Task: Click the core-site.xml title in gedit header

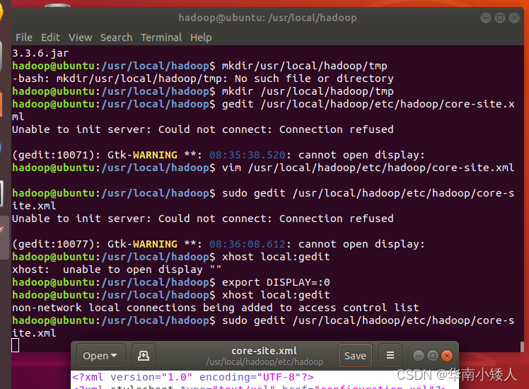Action: click(264, 351)
